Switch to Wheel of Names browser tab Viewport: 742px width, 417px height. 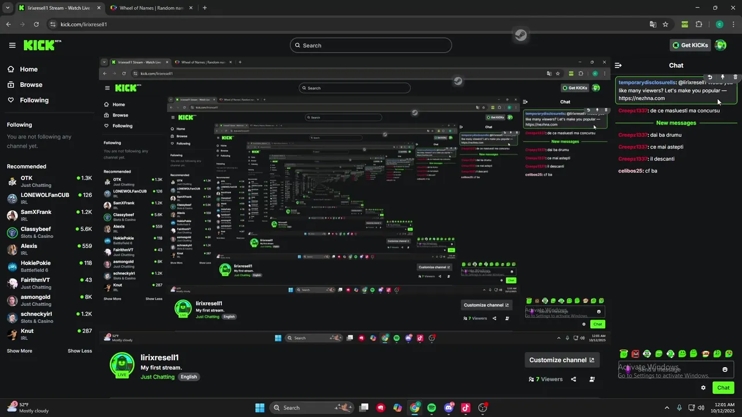tap(151, 8)
